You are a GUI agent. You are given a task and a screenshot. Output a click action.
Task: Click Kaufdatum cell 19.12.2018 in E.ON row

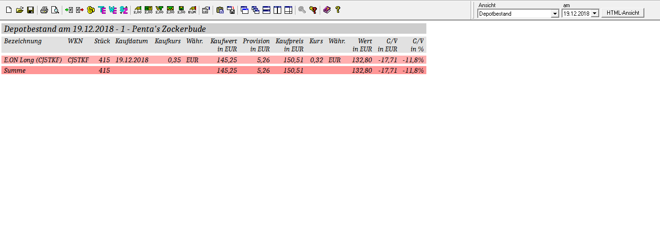[x=132, y=60]
